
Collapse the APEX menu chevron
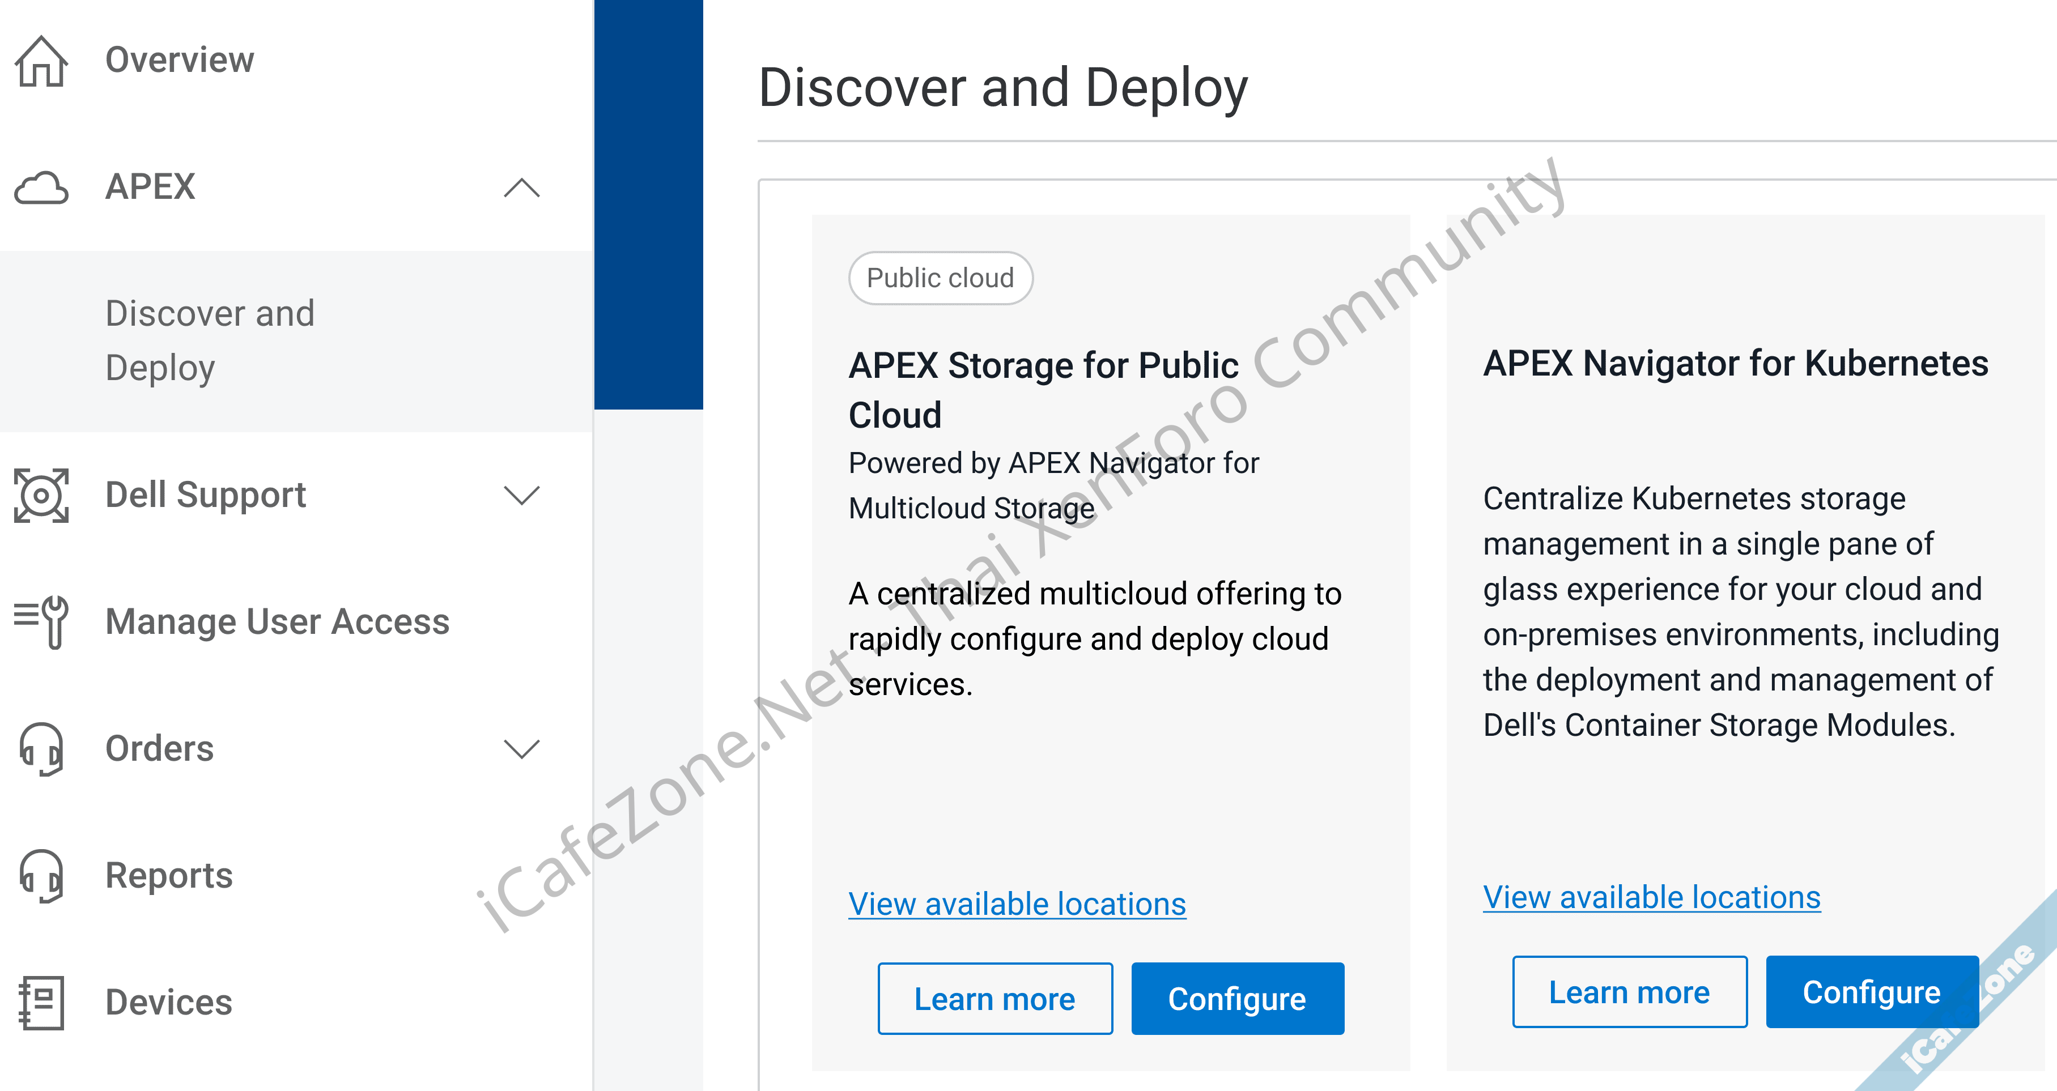(x=522, y=189)
